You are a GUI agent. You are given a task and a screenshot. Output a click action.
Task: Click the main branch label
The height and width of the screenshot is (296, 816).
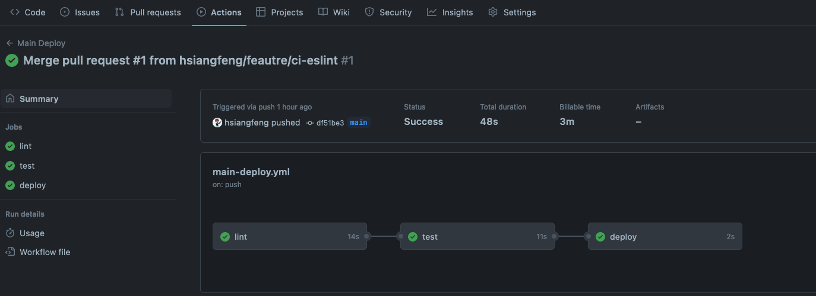359,123
